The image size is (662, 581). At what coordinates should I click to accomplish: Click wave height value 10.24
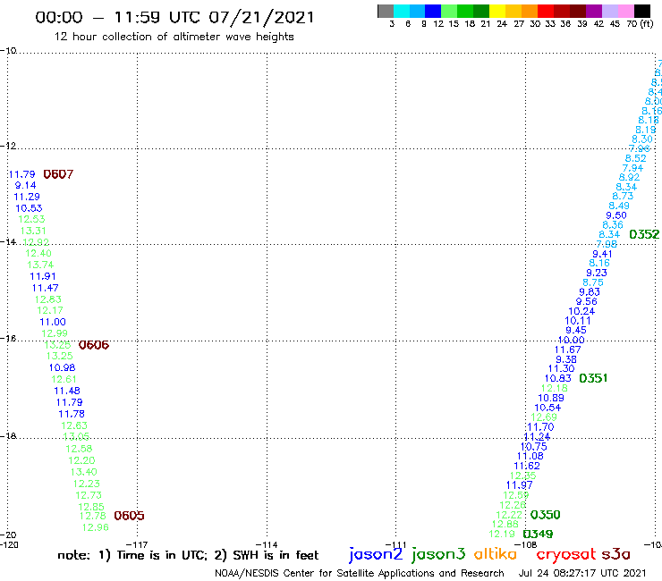pos(581,311)
